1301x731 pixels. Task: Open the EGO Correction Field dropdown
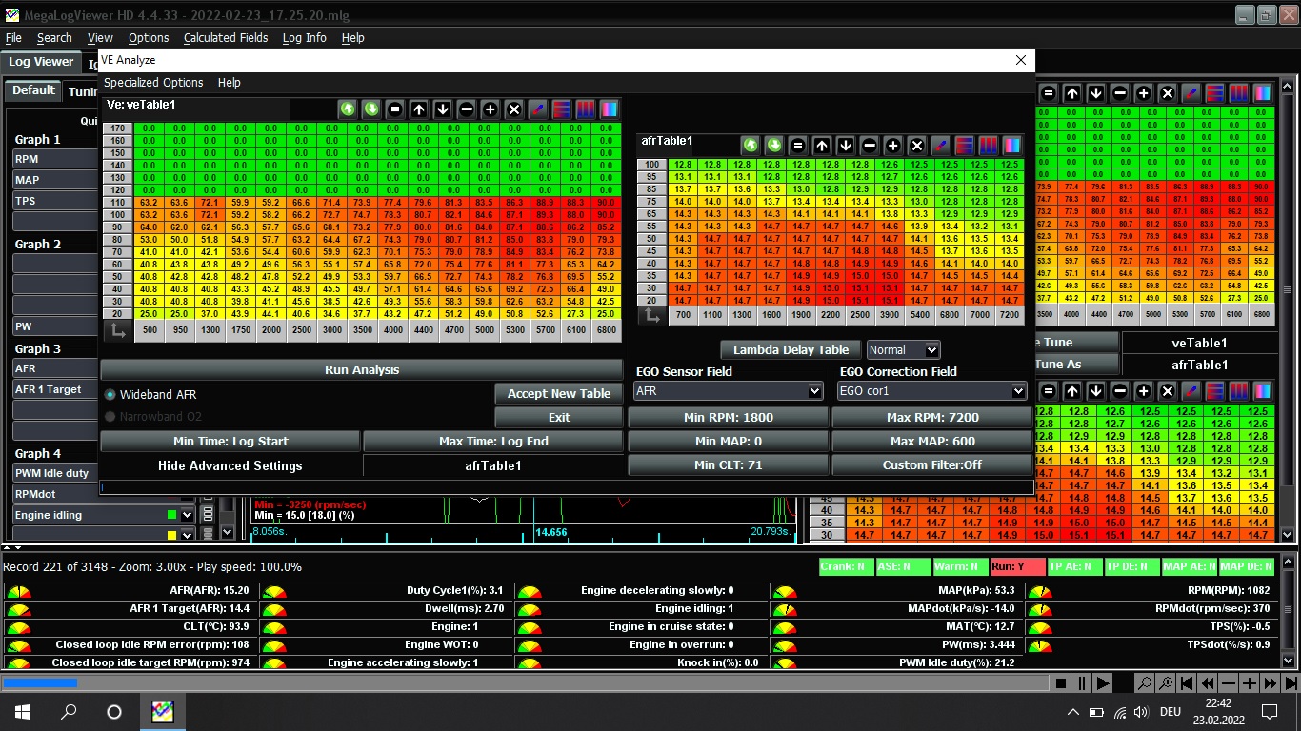(931, 391)
